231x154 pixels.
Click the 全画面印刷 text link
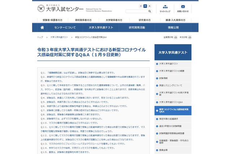[x=168, y=37]
